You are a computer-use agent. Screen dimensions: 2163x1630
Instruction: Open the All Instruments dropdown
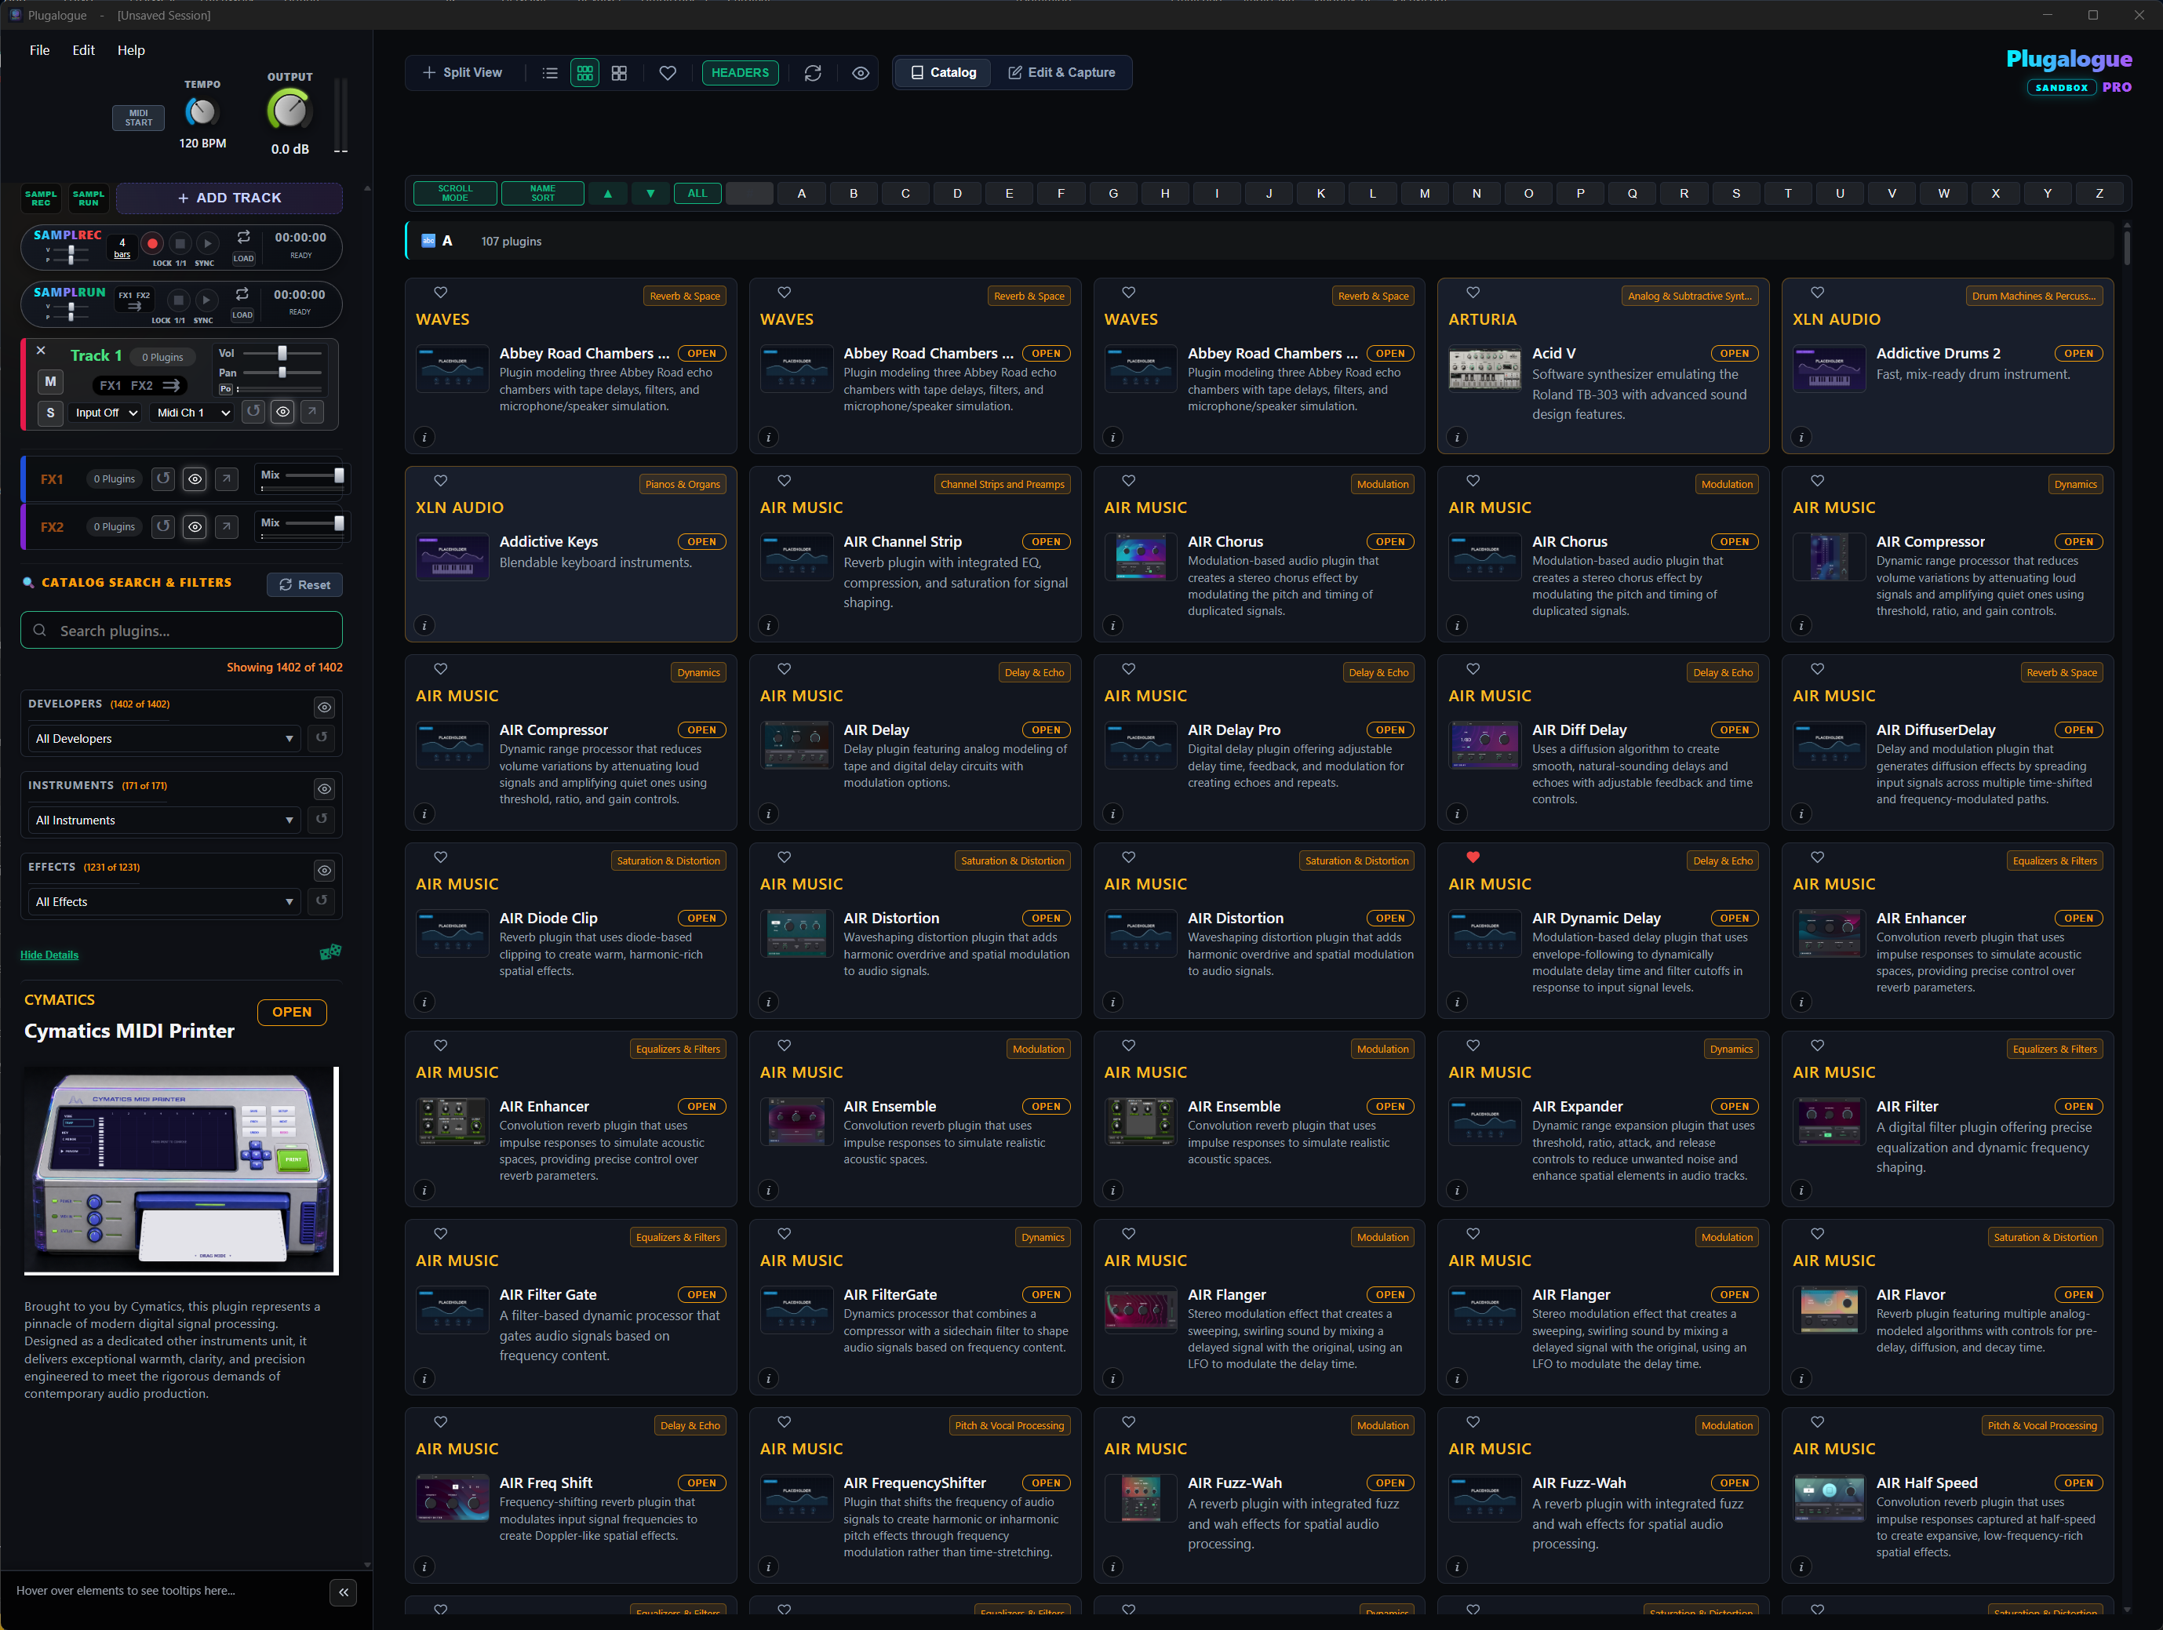163,820
